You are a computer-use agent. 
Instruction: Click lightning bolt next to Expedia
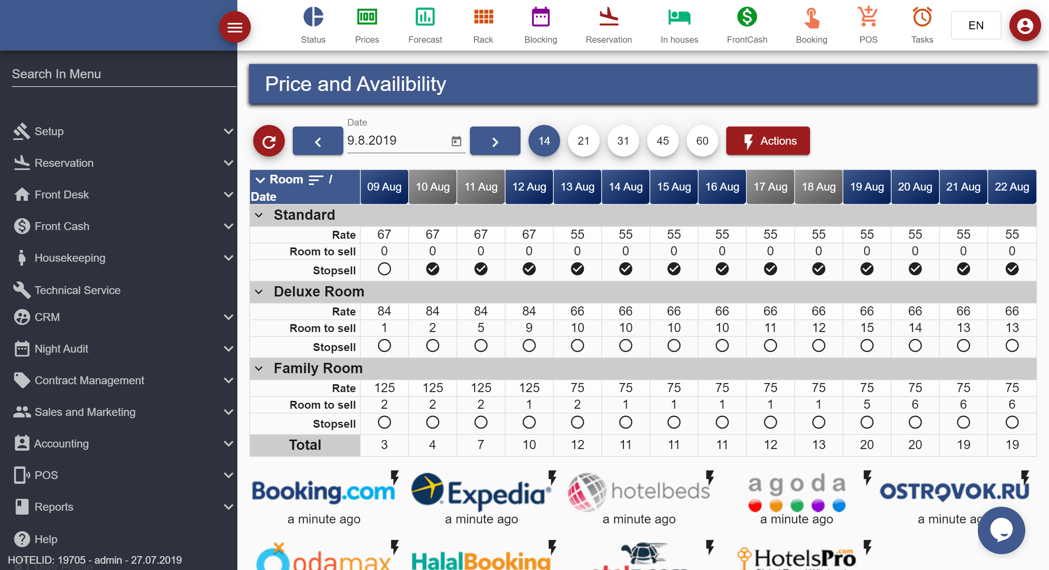[x=552, y=478]
